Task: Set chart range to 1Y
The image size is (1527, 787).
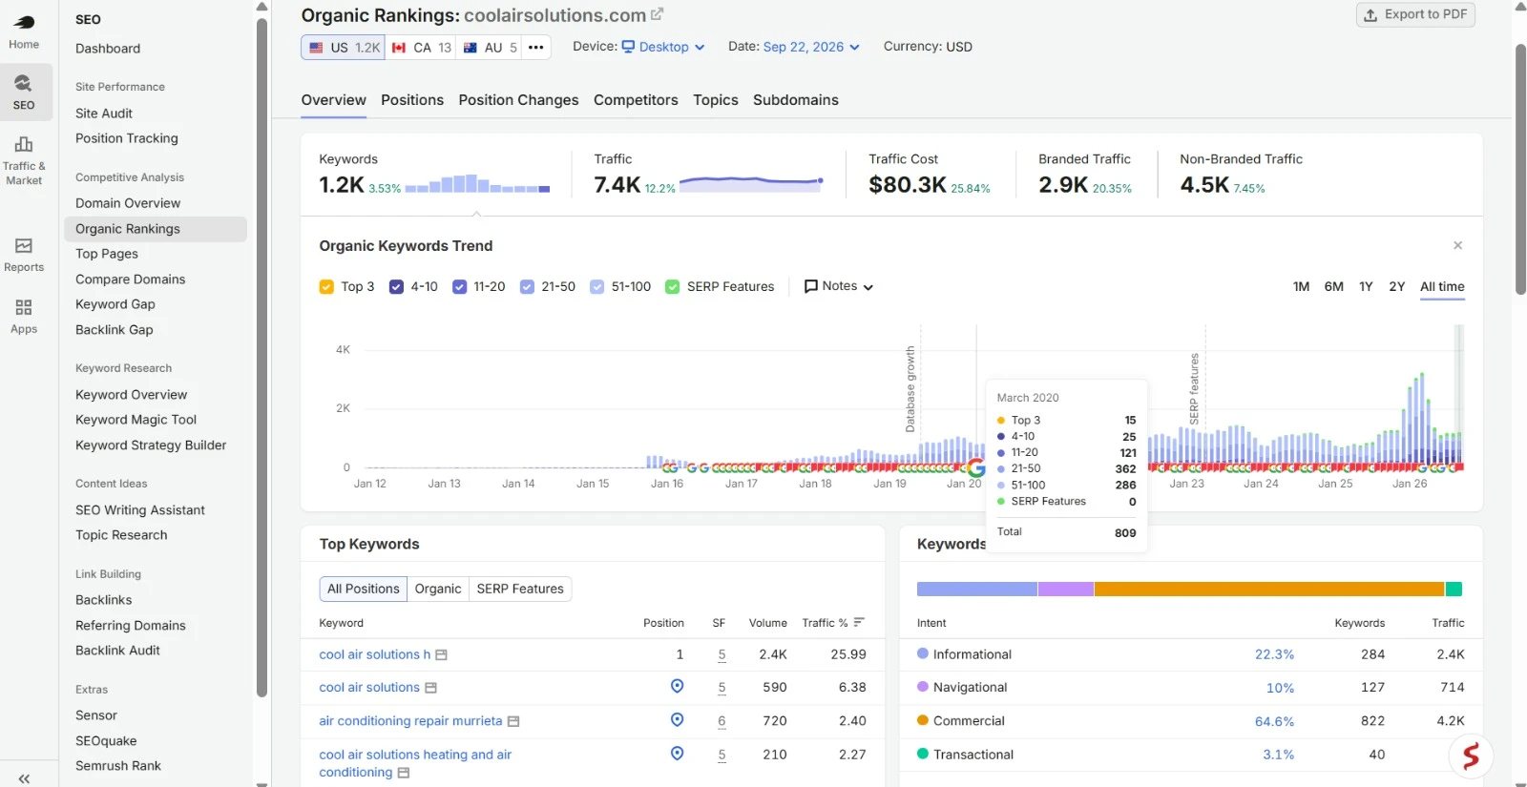Action: click(x=1366, y=286)
